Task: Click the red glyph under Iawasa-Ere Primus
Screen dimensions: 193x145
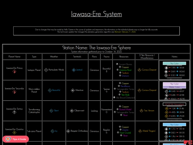Action: 14,72
